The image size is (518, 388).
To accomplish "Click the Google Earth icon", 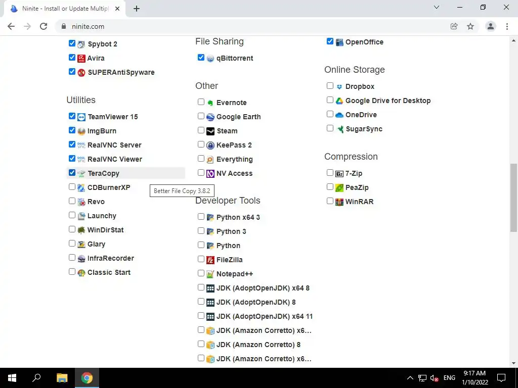I will pyautogui.click(x=210, y=117).
